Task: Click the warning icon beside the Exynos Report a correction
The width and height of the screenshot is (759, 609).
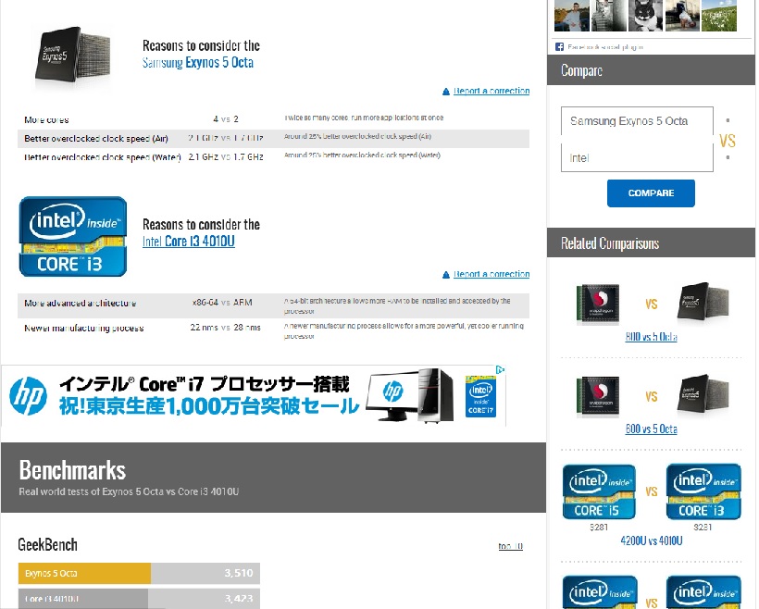Action: click(x=446, y=92)
